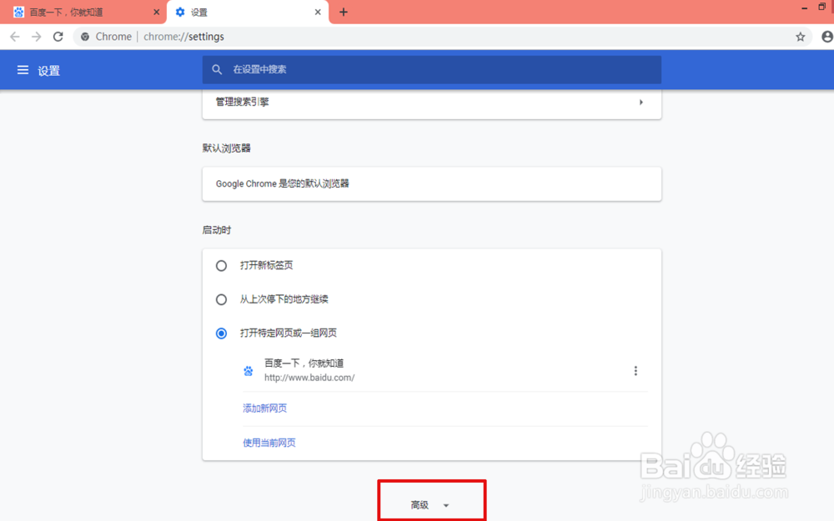
Task: Minimize the Chrome window
Action: click(x=804, y=8)
